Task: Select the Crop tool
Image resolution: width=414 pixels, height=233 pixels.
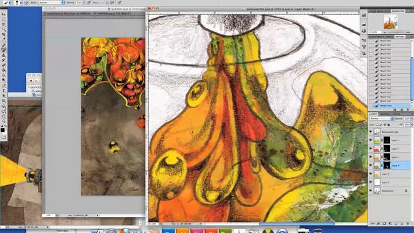Action: pyautogui.click(x=3, y=34)
